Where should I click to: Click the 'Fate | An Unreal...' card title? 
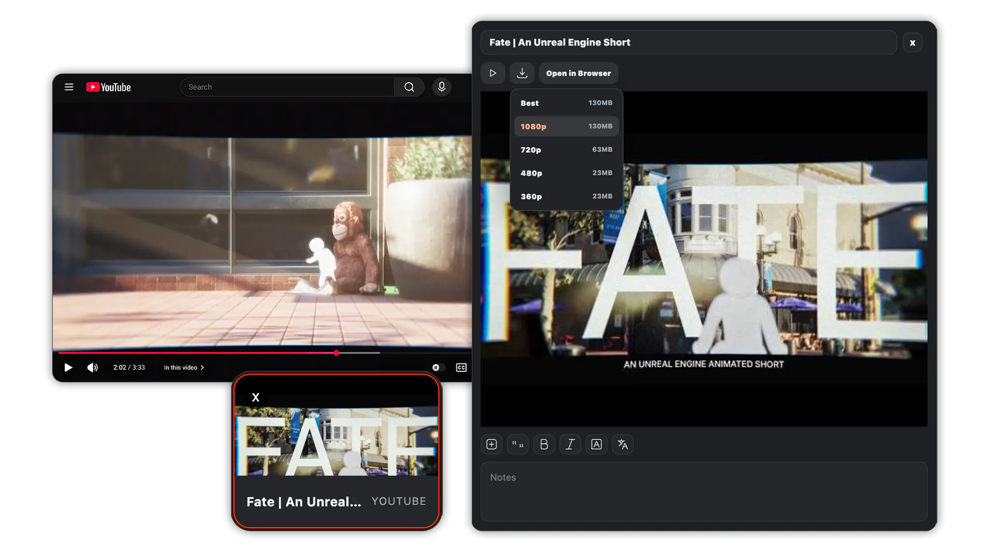coord(304,502)
